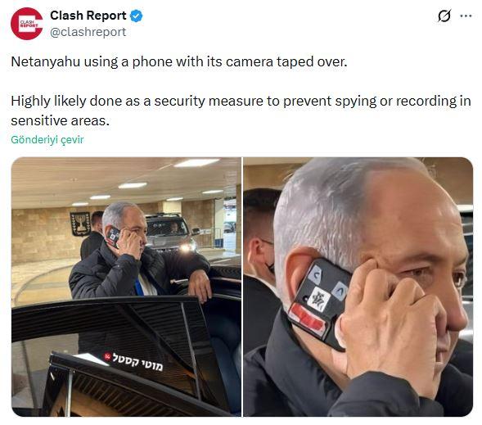The image size is (482, 425).
Task: Click the 'Highly likely done' paragraph
Action: pyautogui.click(x=241, y=111)
